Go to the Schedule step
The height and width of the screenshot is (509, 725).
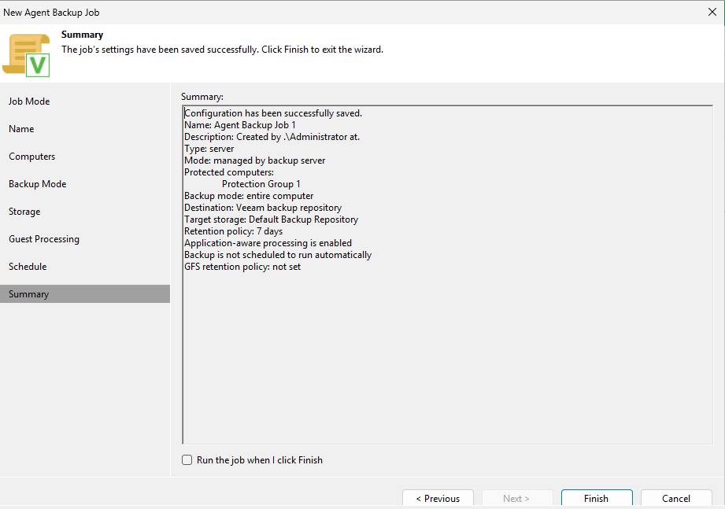28,267
